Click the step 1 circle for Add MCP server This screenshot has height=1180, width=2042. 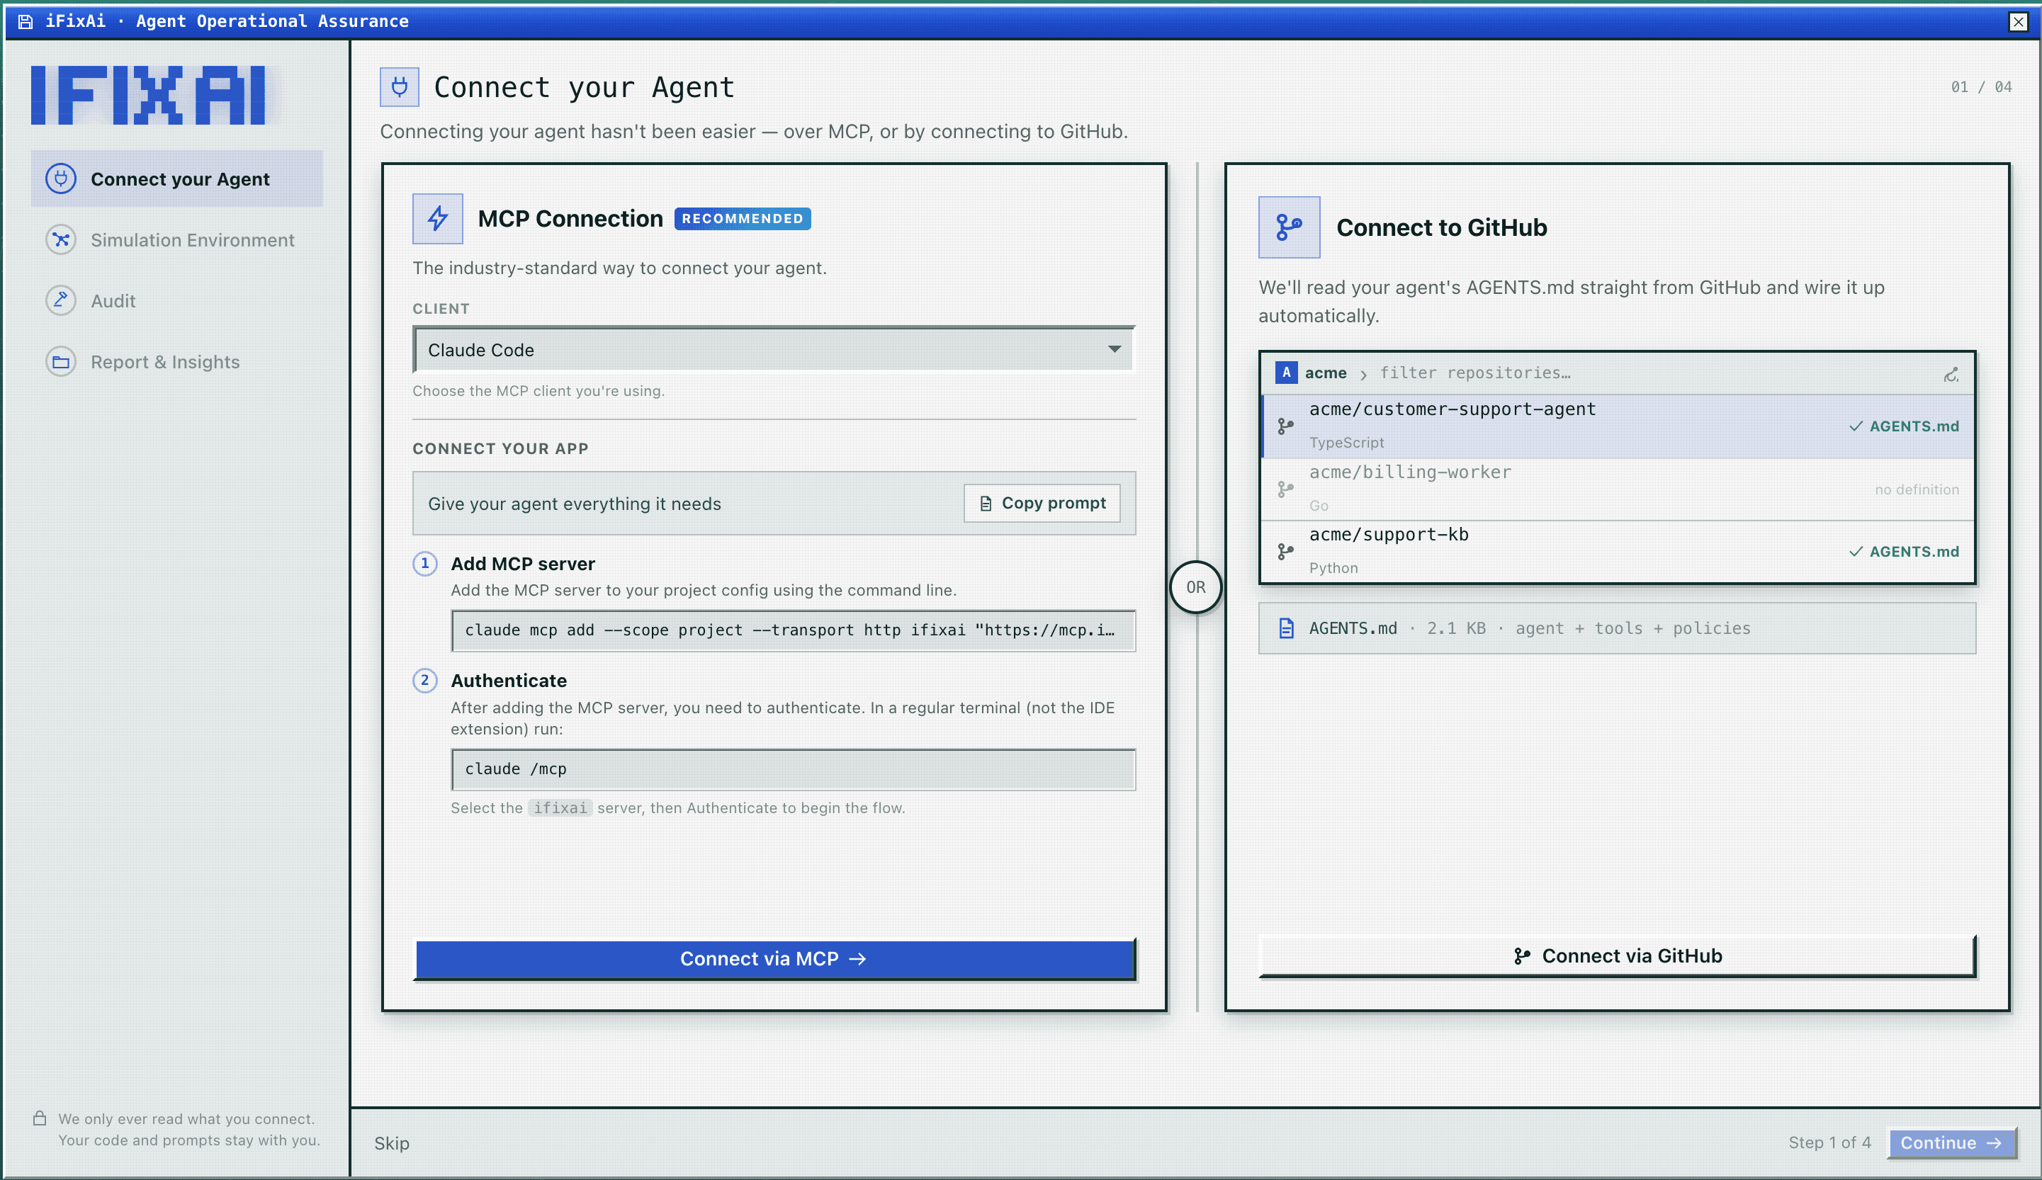[x=424, y=563]
